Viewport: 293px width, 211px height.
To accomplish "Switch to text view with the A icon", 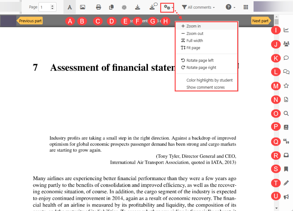I will pos(70,7).
